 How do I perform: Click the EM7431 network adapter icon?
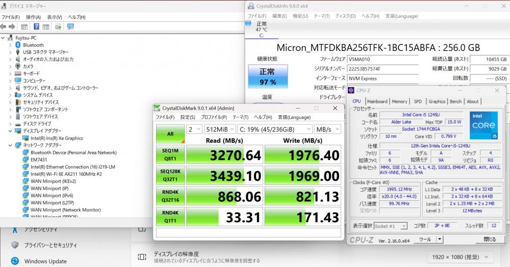[x=25, y=159]
